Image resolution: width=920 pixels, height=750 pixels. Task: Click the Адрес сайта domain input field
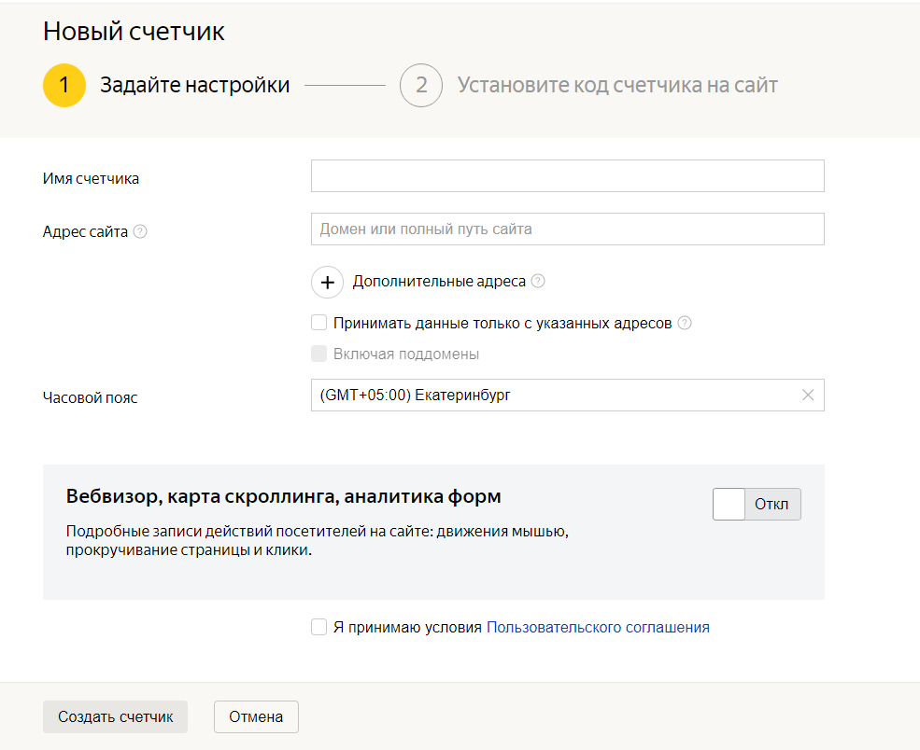click(x=567, y=229)
